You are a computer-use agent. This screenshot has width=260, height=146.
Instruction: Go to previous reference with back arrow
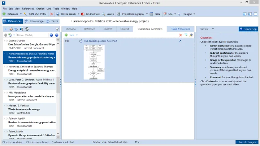[x=51, y=35]
